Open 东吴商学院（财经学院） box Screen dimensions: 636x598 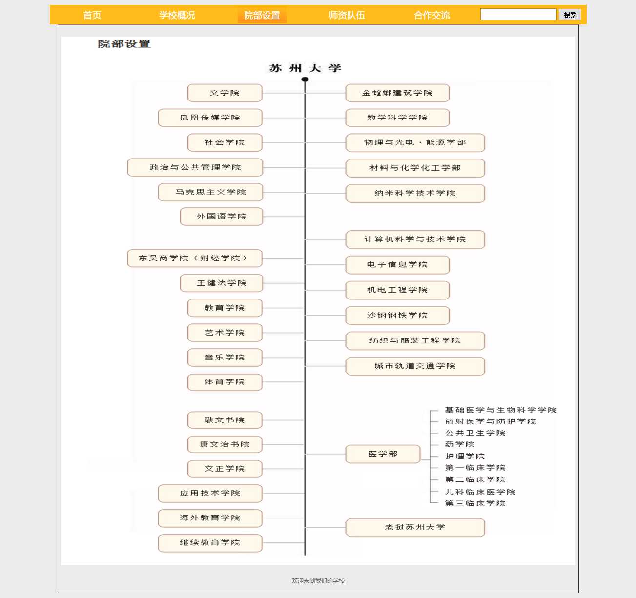(x=194, y=258)
